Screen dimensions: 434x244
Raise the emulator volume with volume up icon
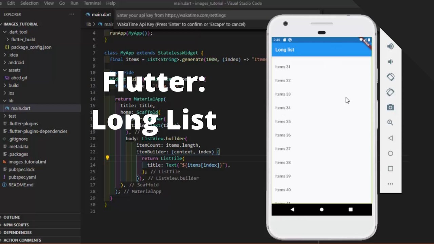point(390,46)
